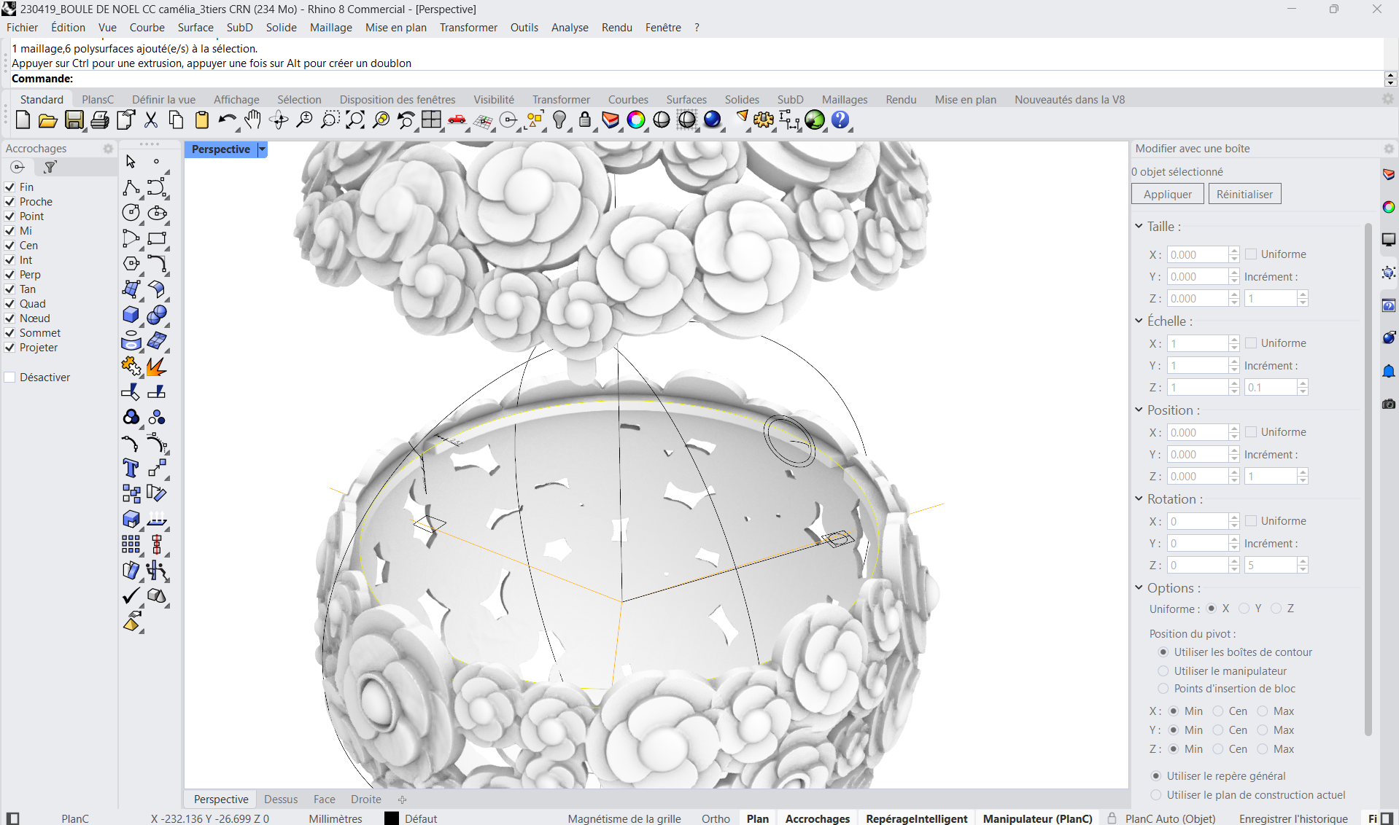Image resolution: width=1399 pixels, height=825 pixels.
Task: Click the Circle drawing tool
Action: pos(131,213)
